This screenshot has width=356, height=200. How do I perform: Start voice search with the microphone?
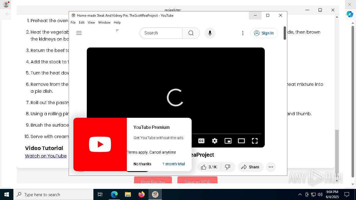point(210,33)
